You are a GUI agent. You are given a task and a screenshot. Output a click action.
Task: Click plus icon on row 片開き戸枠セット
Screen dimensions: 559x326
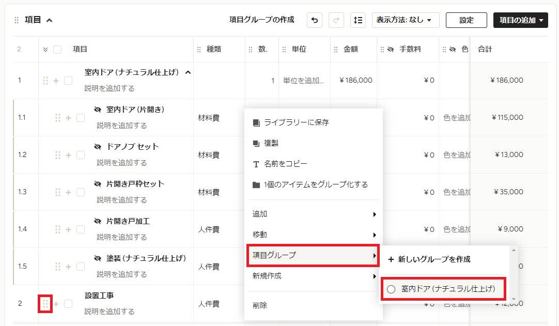[x=68, y=193]
